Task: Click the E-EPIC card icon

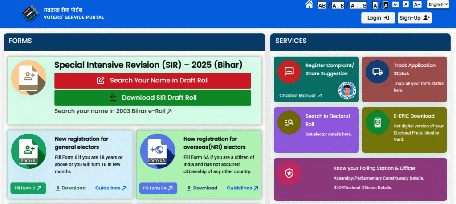Action: coord(378,122)
